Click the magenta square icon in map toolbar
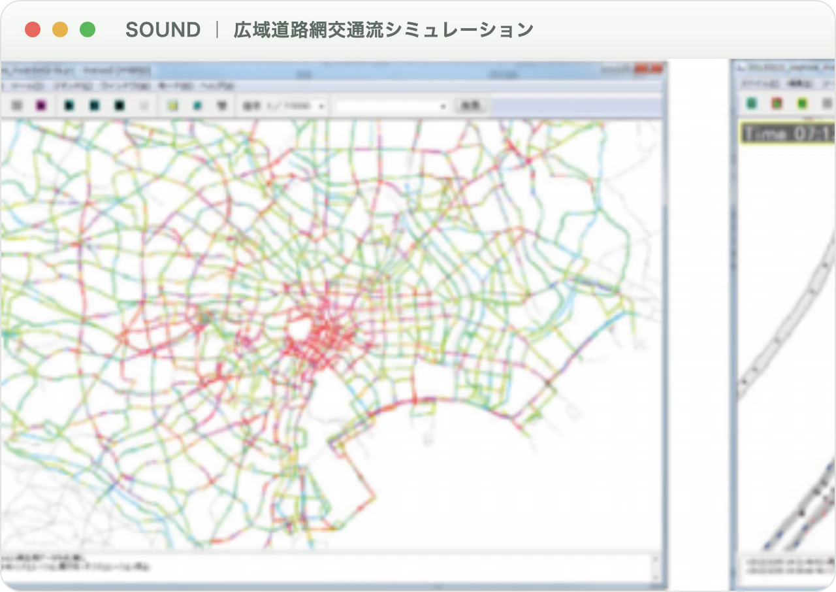 41,105
